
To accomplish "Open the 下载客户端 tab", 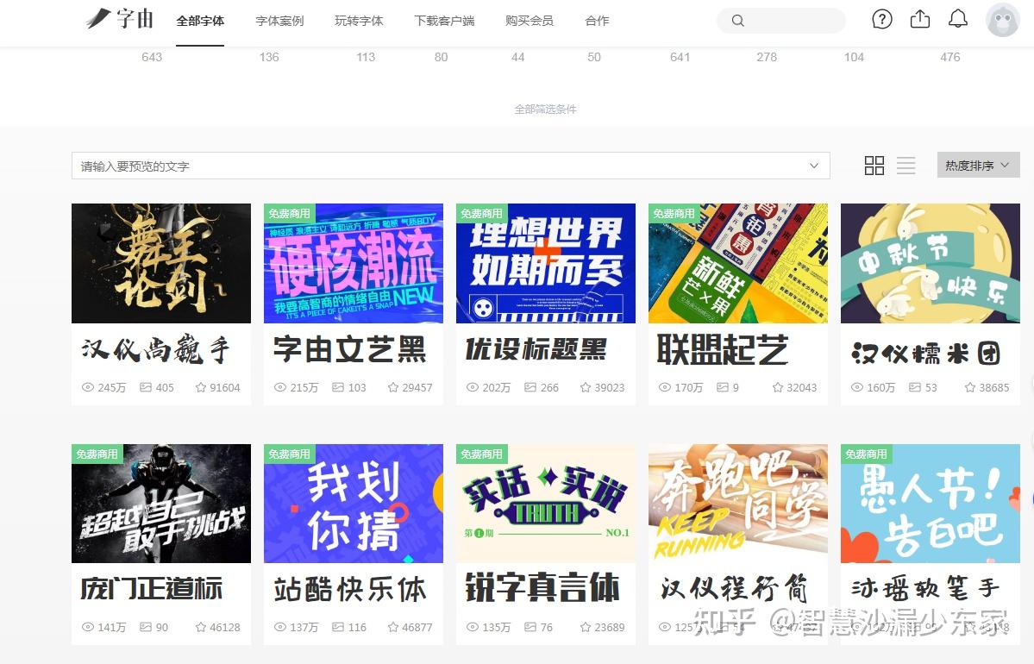I will [x=444, y=21].
